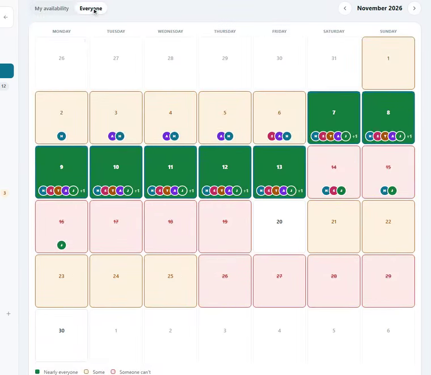Click the T avatar on November 12

(222, 190)
